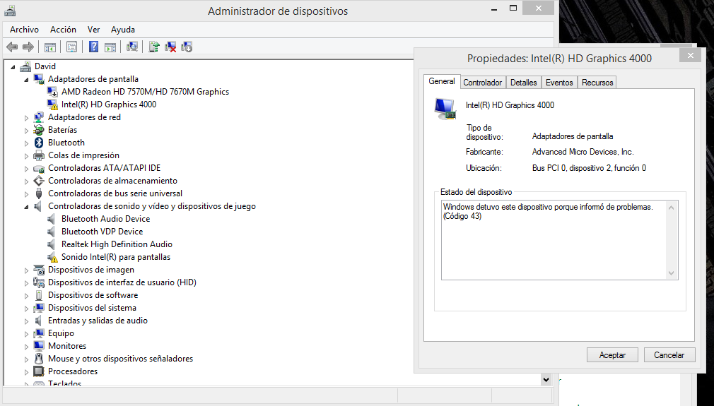Image resolution: width=714 pixels, height=406 pixels.
Task: Click the Disable device icon with down arrow
Action: click(x=187, y=47)
